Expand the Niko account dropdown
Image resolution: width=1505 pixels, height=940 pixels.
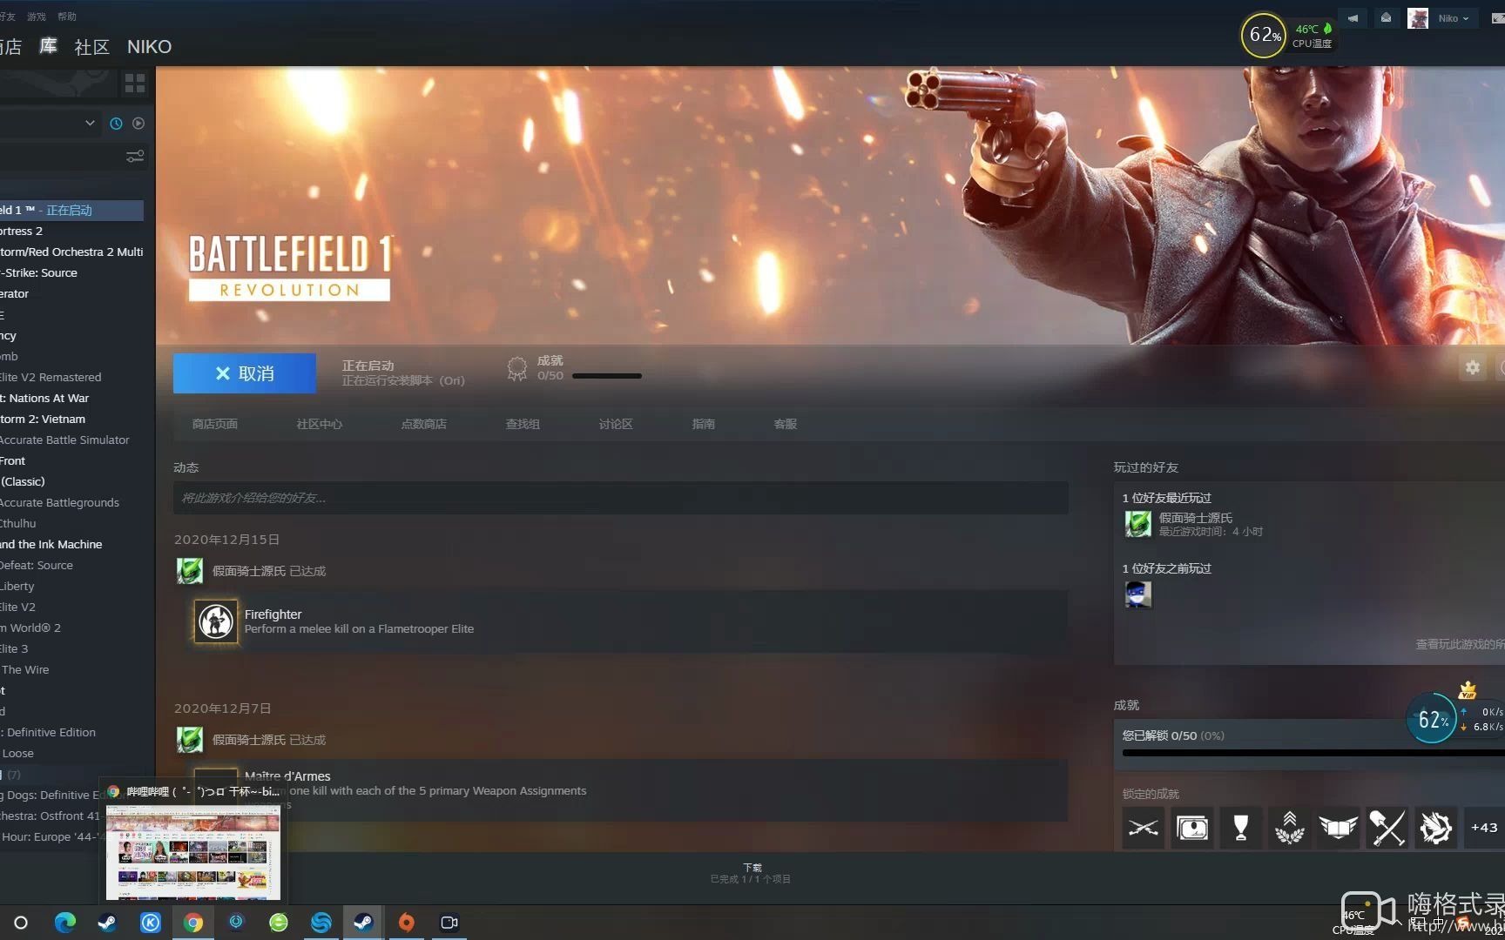1454,18
